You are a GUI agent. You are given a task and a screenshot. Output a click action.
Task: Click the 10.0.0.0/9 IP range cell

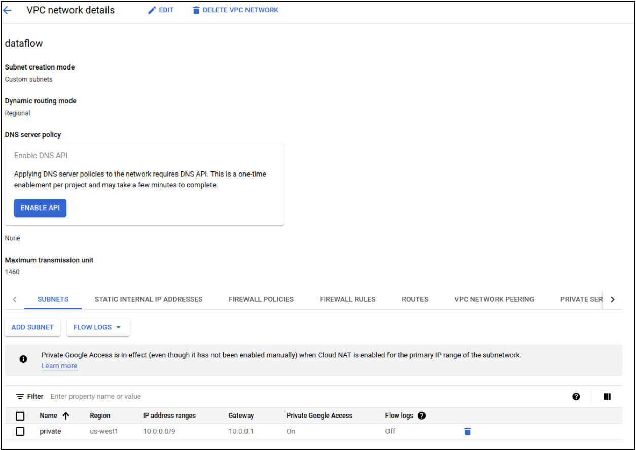160,431
